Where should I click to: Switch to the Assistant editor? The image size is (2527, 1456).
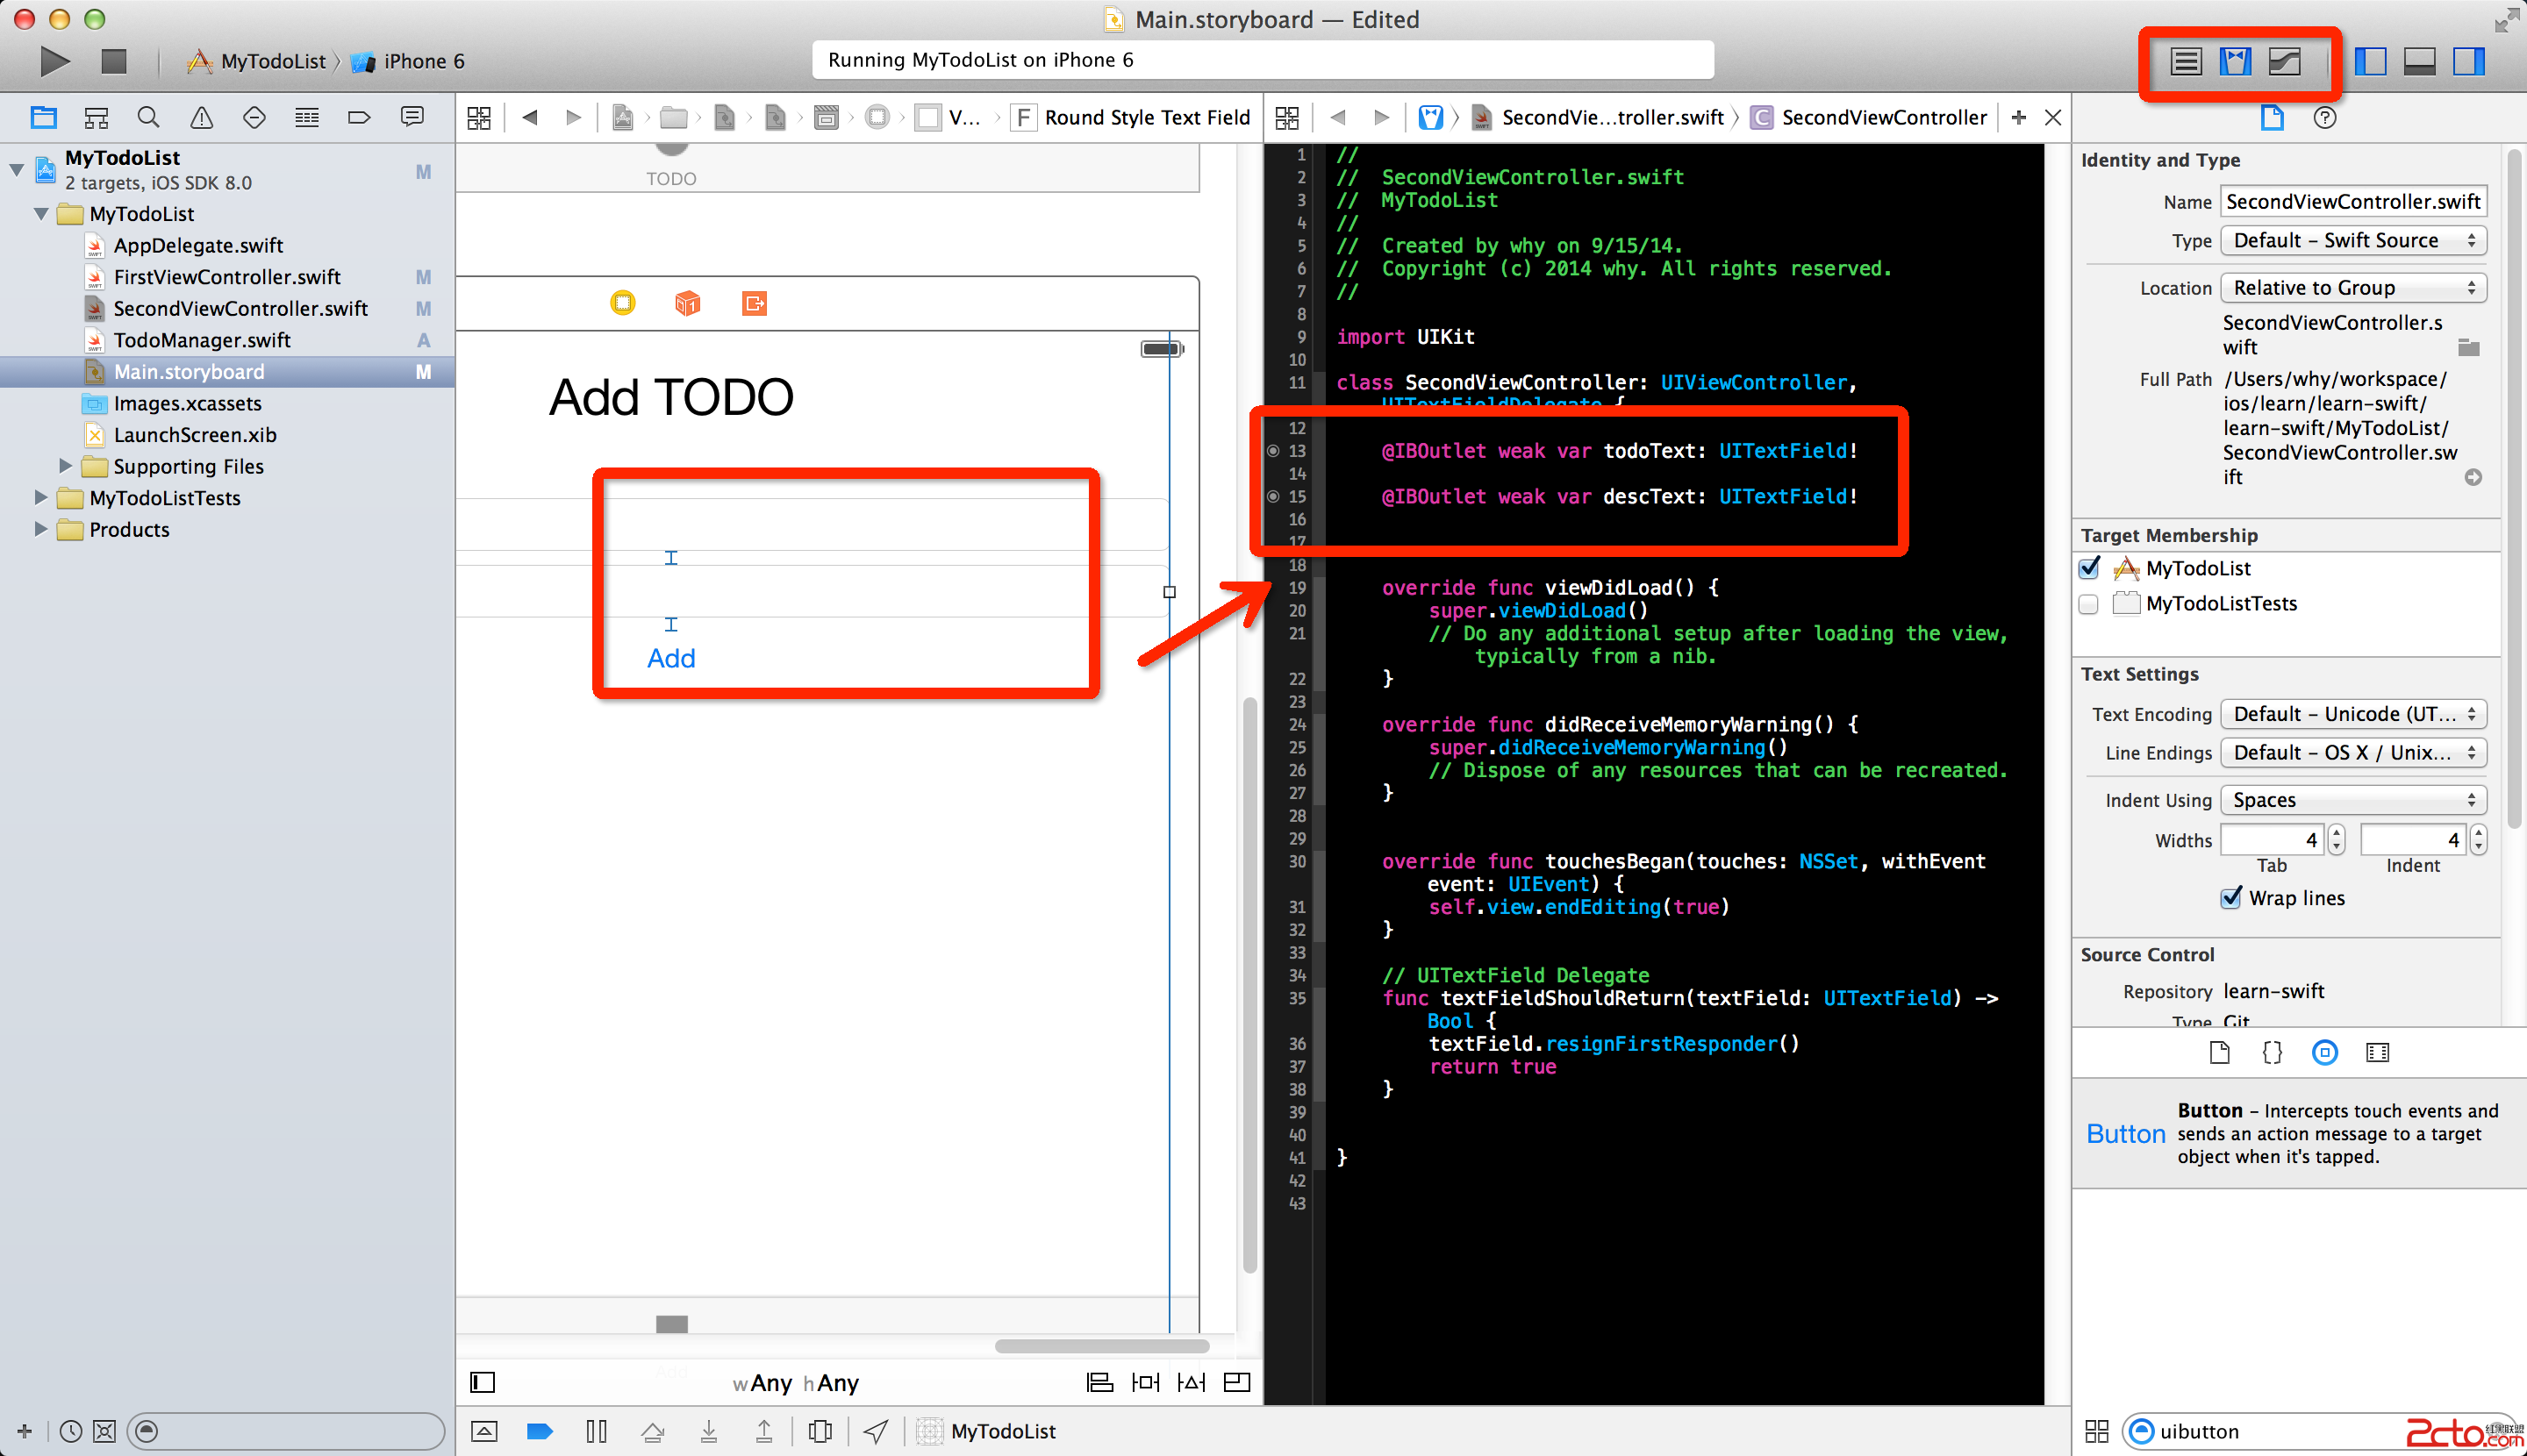tap(2235, 61)
